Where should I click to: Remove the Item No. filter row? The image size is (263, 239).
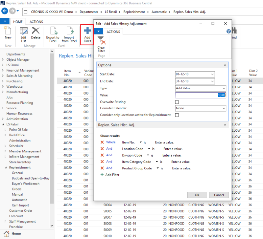click(x=102, y=142)
